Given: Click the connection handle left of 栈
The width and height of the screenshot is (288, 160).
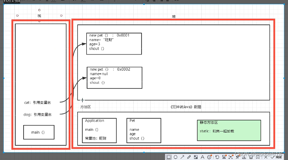Looking at the screenshot, I should point(17,16).
